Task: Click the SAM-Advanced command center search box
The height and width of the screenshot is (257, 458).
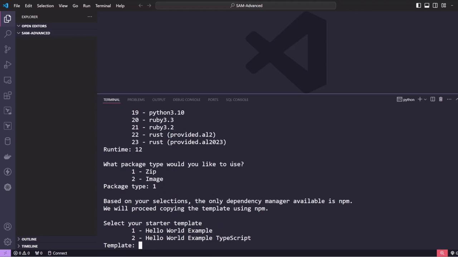Action: click(x=246, y=6)
